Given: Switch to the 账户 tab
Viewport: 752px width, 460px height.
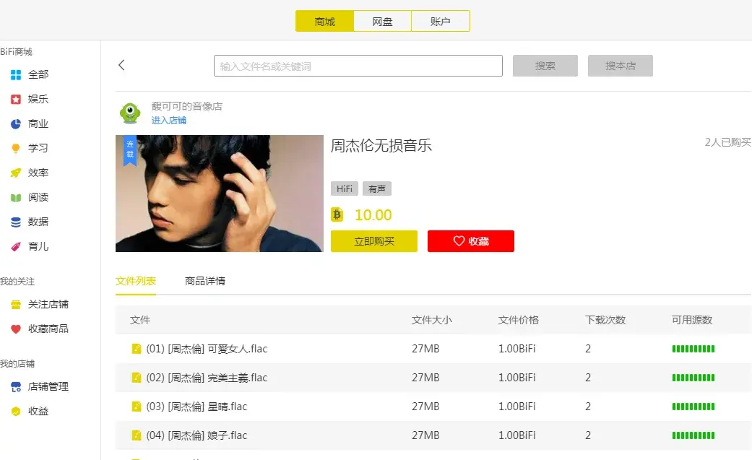Looking at the screenshot, I should (440, 21).
